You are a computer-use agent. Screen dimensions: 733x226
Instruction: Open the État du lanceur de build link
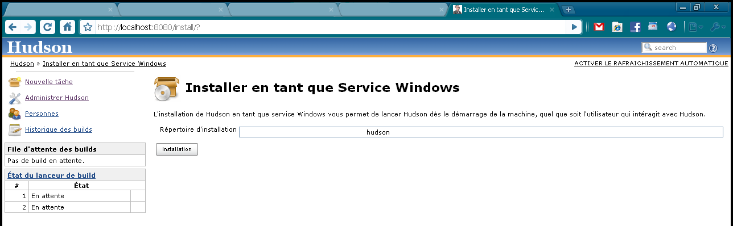51,175
